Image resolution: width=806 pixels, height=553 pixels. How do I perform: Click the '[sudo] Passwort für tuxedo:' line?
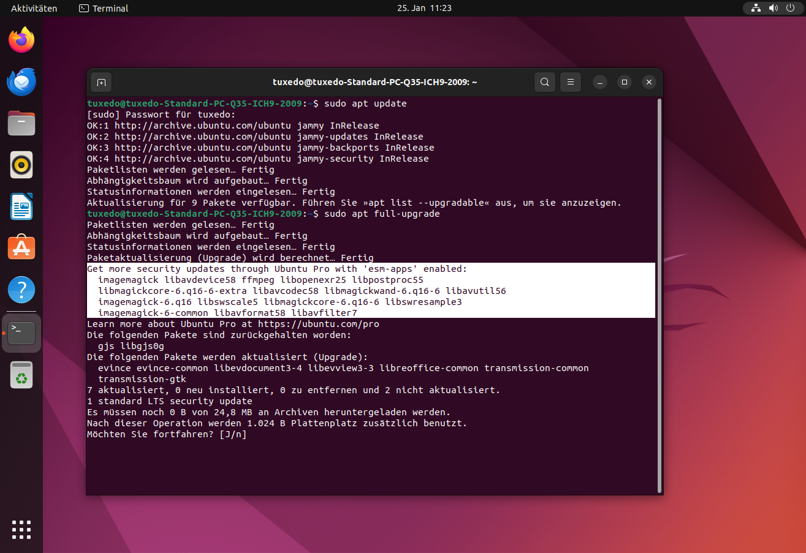click(x=161, y=115)
